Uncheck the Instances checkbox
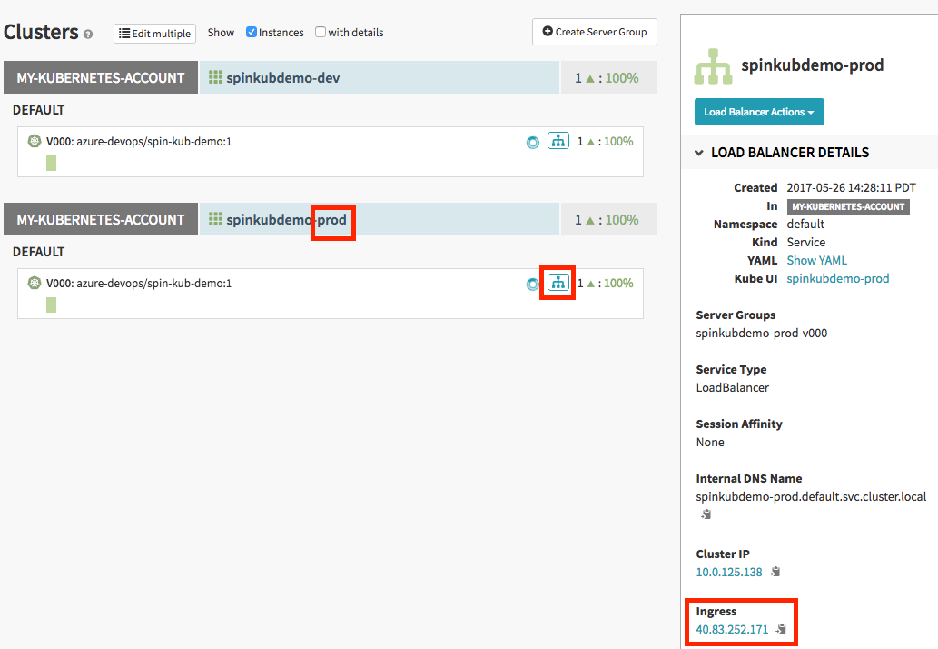 tap(252, 32)
